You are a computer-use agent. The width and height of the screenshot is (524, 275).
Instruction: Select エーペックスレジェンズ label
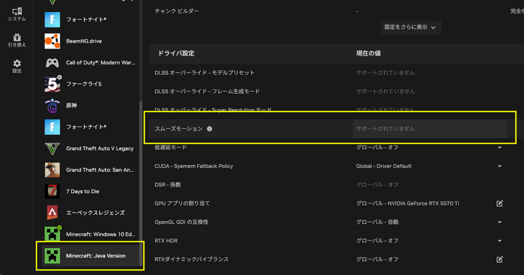tap(96, 213)
